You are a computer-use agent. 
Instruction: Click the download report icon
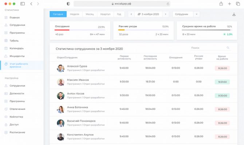point(234,14)
